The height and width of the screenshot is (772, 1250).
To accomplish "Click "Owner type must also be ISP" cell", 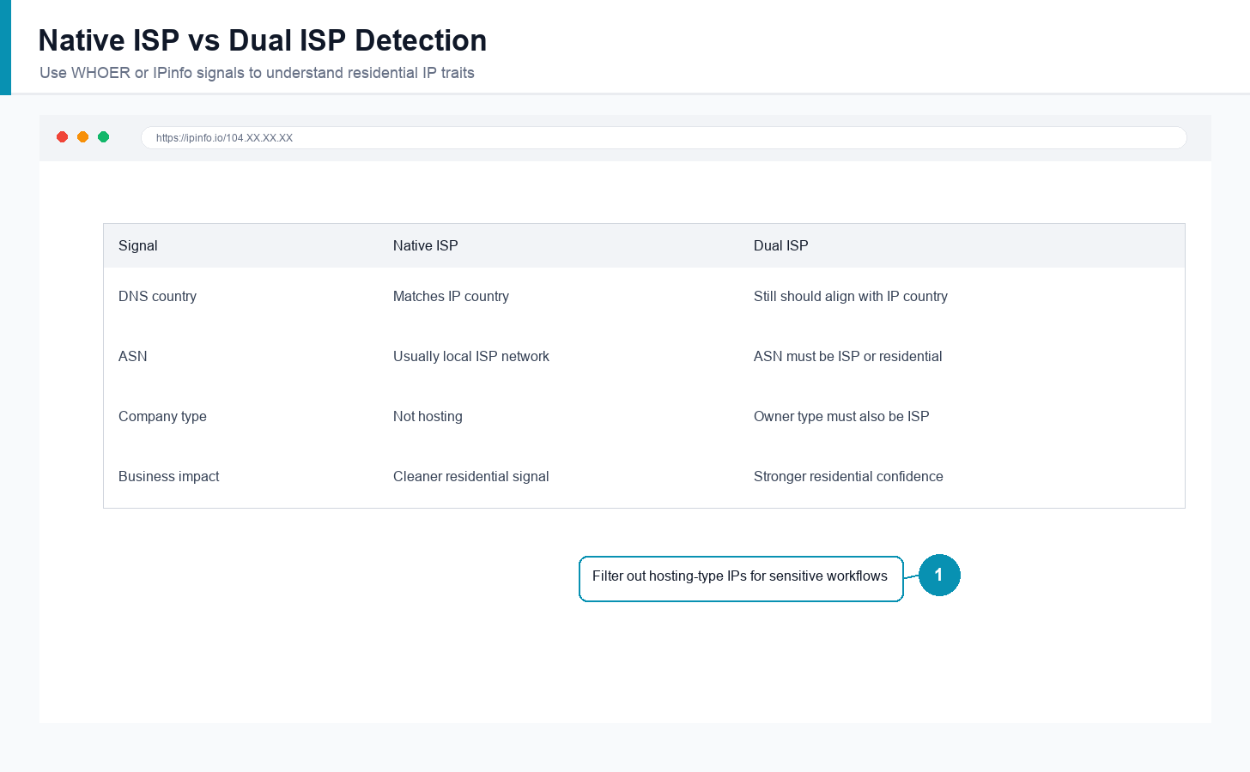I will pyautogui.click(x=841, y=416).
